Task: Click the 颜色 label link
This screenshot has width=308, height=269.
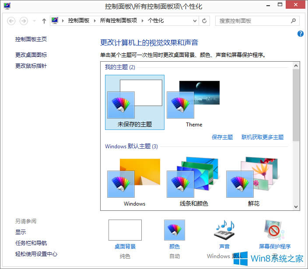Action: [175, 246]
